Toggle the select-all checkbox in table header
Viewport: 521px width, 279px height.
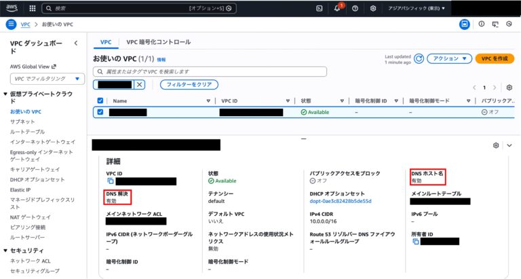100,100
